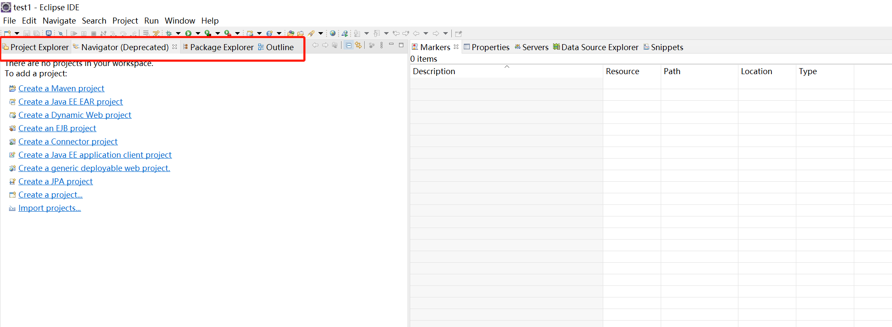Click Import projects... link
Viewport: 892px width, 327px height.
49,208
